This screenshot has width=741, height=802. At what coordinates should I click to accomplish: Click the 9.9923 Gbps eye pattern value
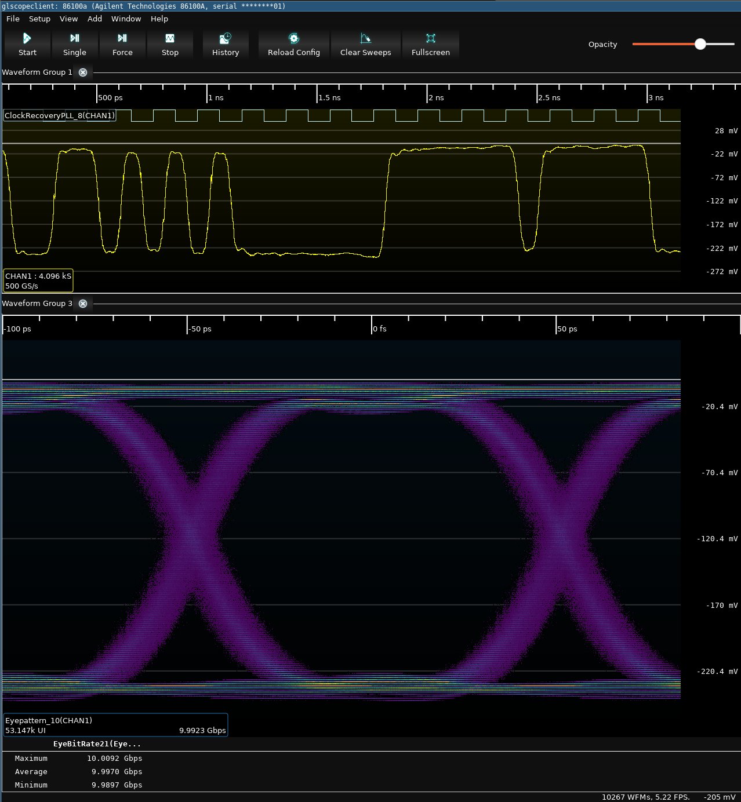pos(202,730)
